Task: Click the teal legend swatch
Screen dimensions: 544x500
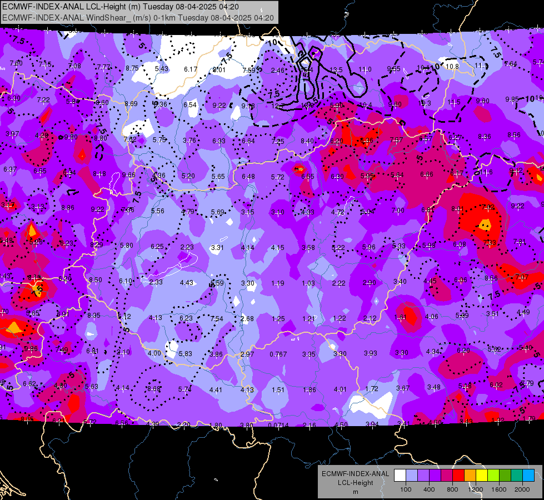Action: 517,476
